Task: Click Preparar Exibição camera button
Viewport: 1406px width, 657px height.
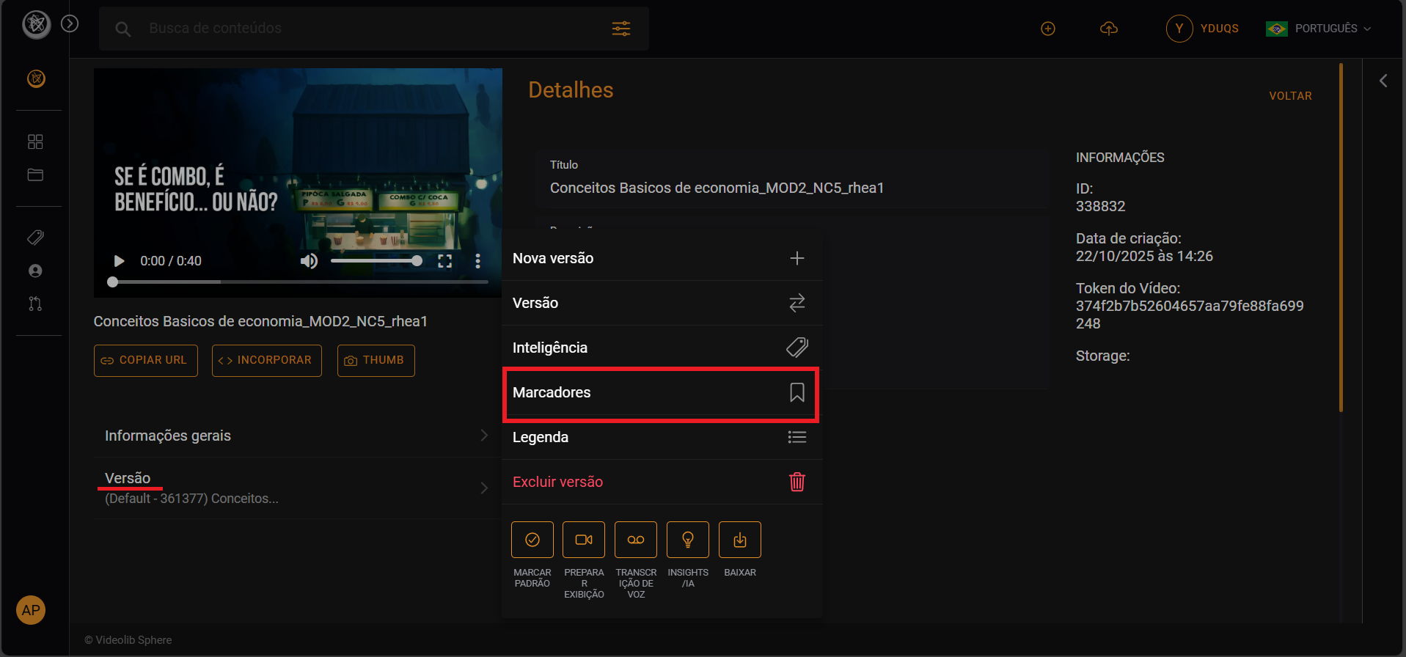Action: click(584, 540)
